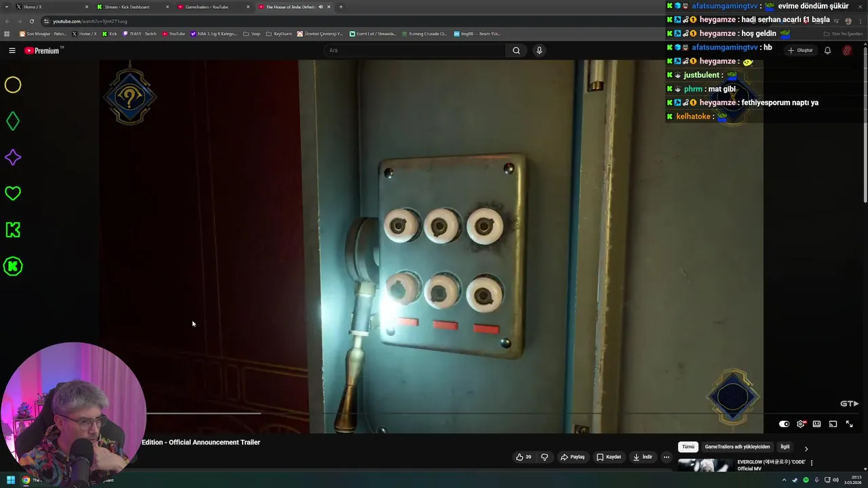868x488 pixels.
Task: Select GameTrailers adlı yükleyiciden chip
Action: (737, 447)
